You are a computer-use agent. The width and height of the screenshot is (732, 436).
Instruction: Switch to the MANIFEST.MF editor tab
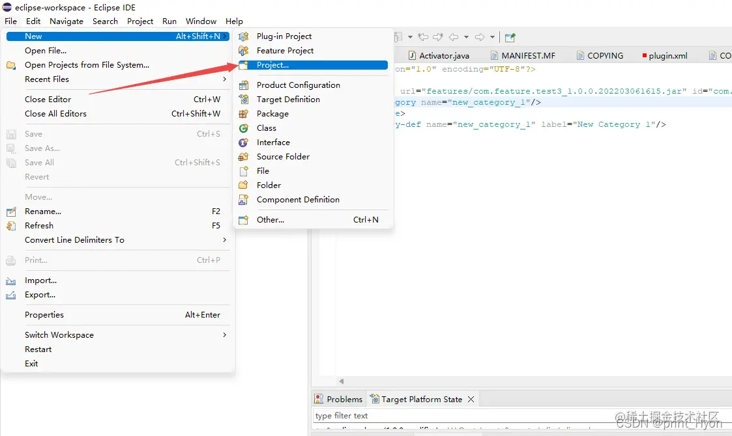pyautogui.click(x=523, y=55)
